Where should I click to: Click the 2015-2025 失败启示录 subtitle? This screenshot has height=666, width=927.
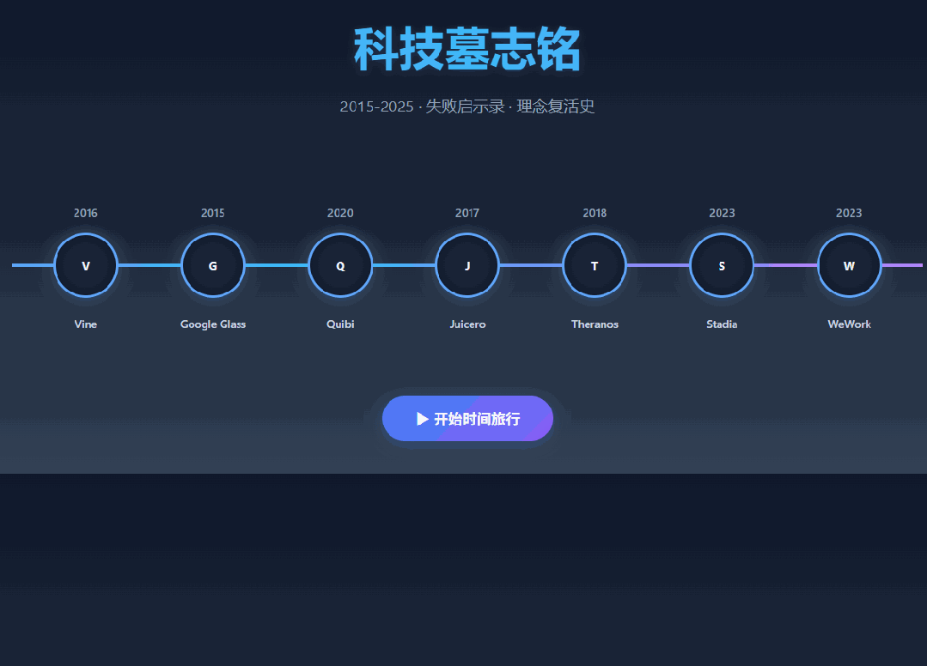[x=467, y=106]
